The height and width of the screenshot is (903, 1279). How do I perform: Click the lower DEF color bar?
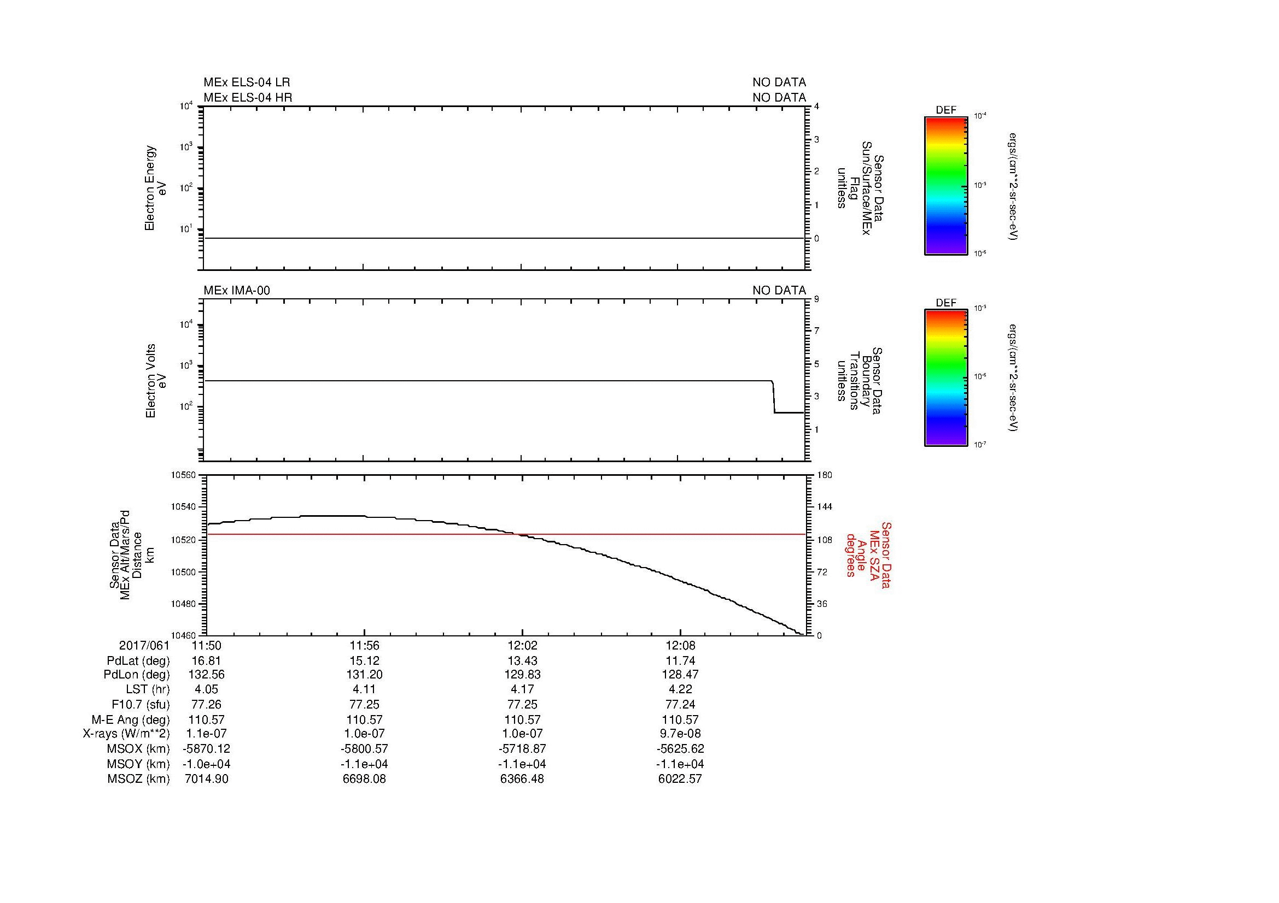pos(945,378)
